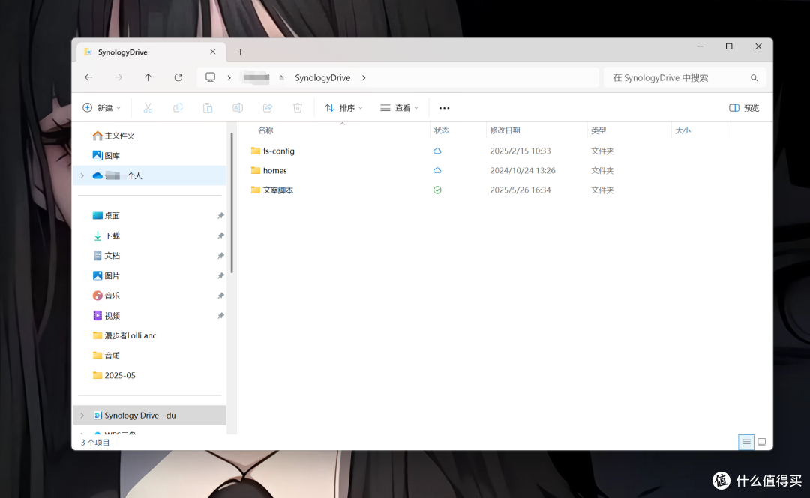Click the navigation pane scrollbar
Screen dimensions: 810x498
[232, 202]
